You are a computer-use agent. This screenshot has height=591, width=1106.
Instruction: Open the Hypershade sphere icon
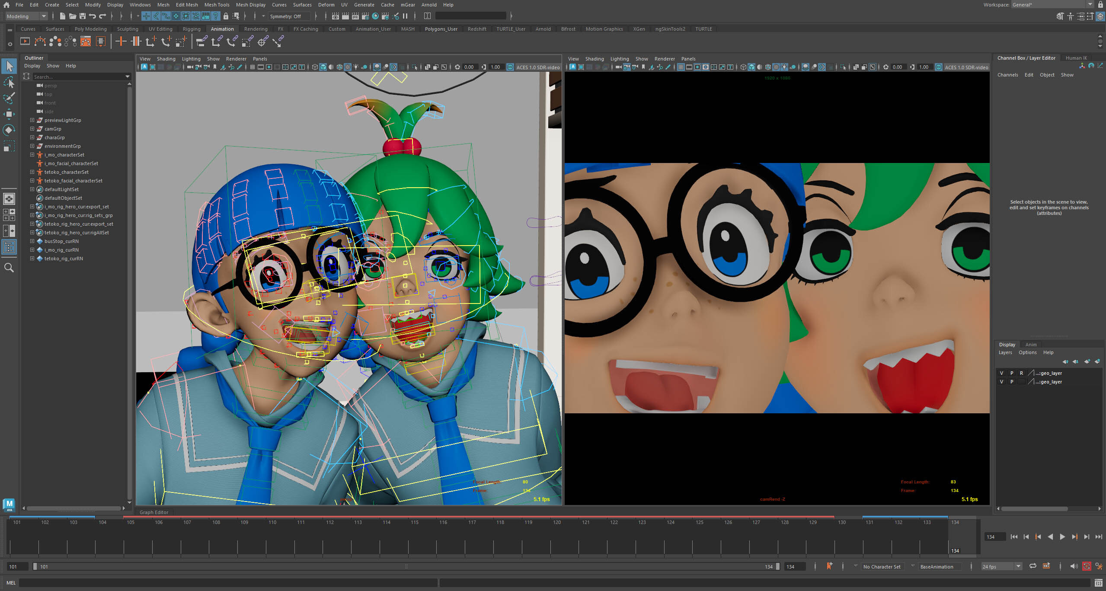[375, 16]
